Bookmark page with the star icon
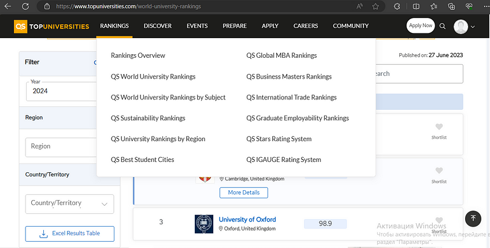 376,6
